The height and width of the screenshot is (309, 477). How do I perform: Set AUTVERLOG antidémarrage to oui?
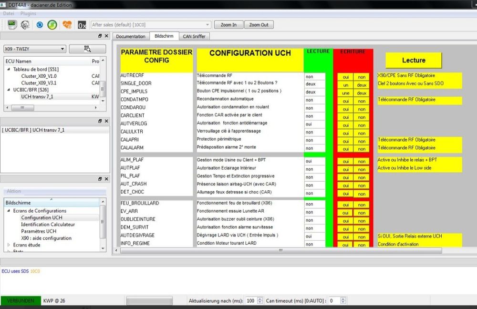coord(345,125)
